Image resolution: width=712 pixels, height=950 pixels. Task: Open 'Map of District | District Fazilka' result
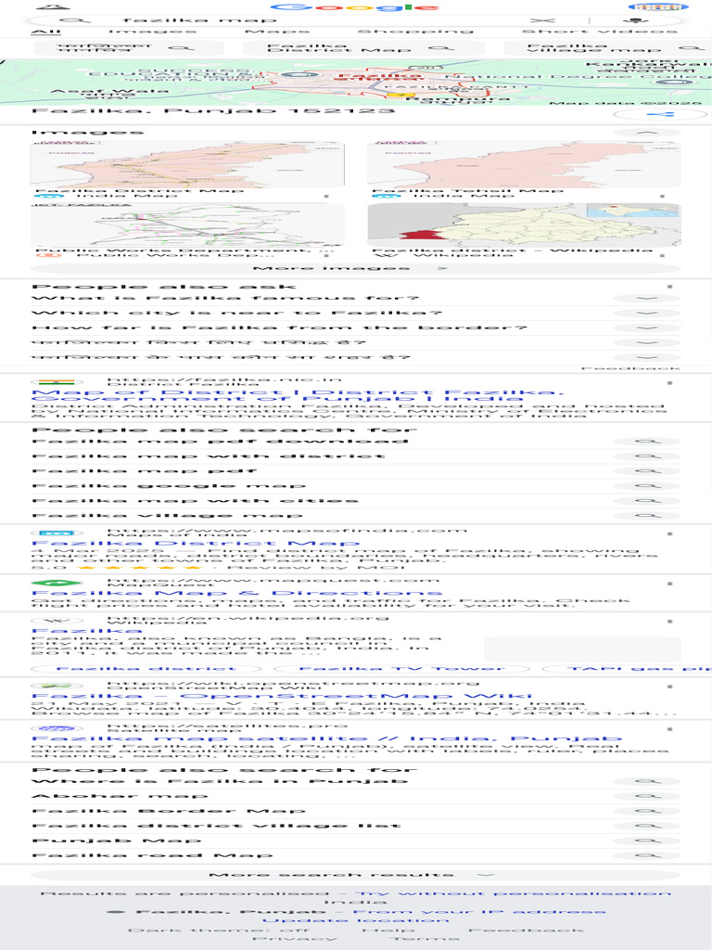click(x=298, y=395)
